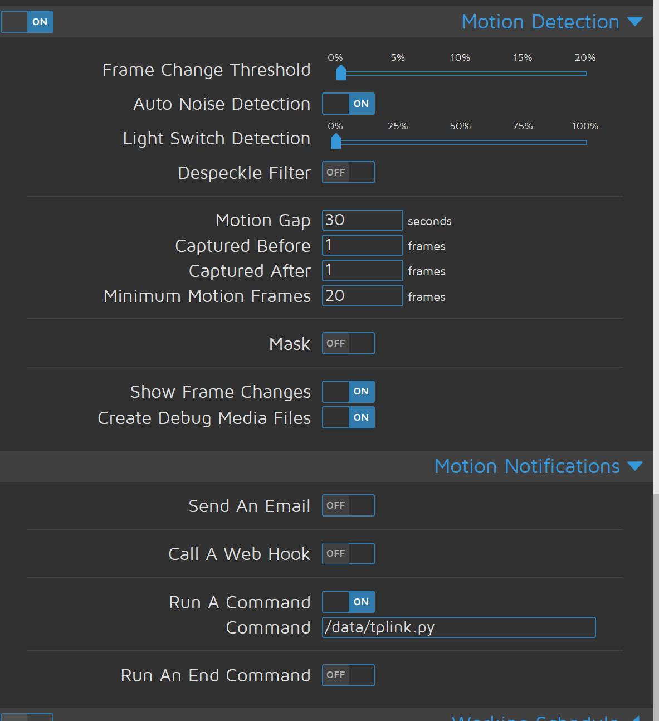Turn off Create Debug Media Files
This screenshot has width=659, height=721.
(x=348, y=417)
